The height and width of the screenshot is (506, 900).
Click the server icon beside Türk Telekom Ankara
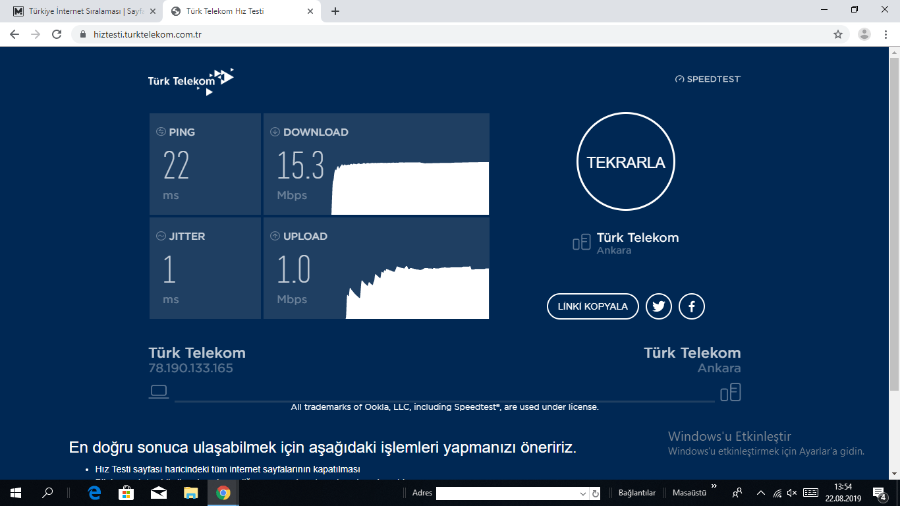point(582,242)
